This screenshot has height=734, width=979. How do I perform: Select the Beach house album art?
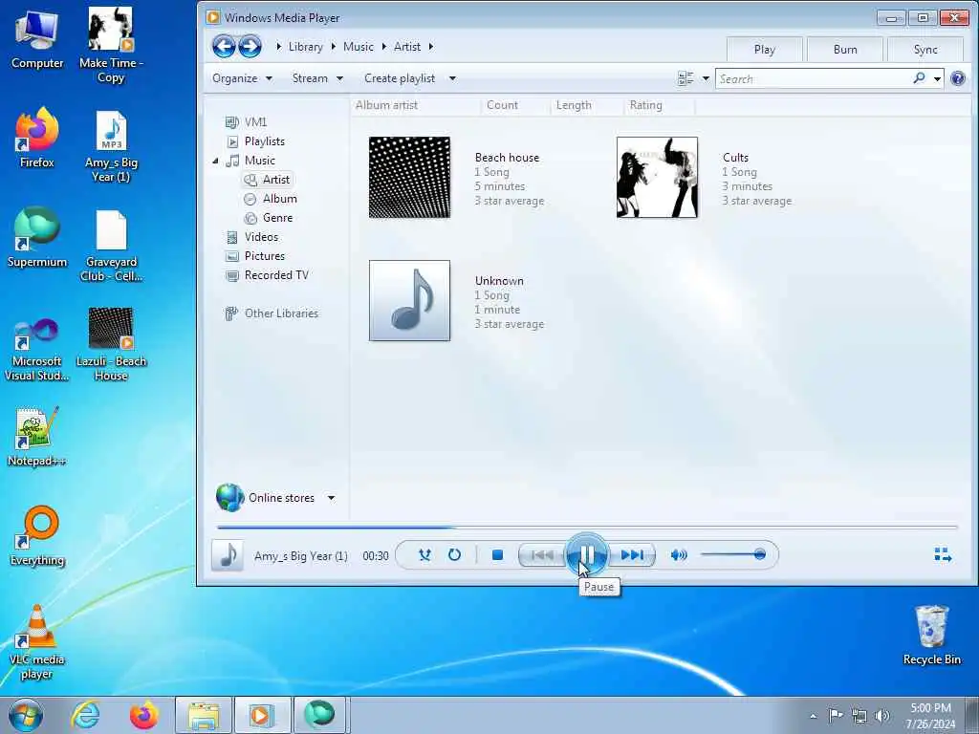[x=409, y=177]
